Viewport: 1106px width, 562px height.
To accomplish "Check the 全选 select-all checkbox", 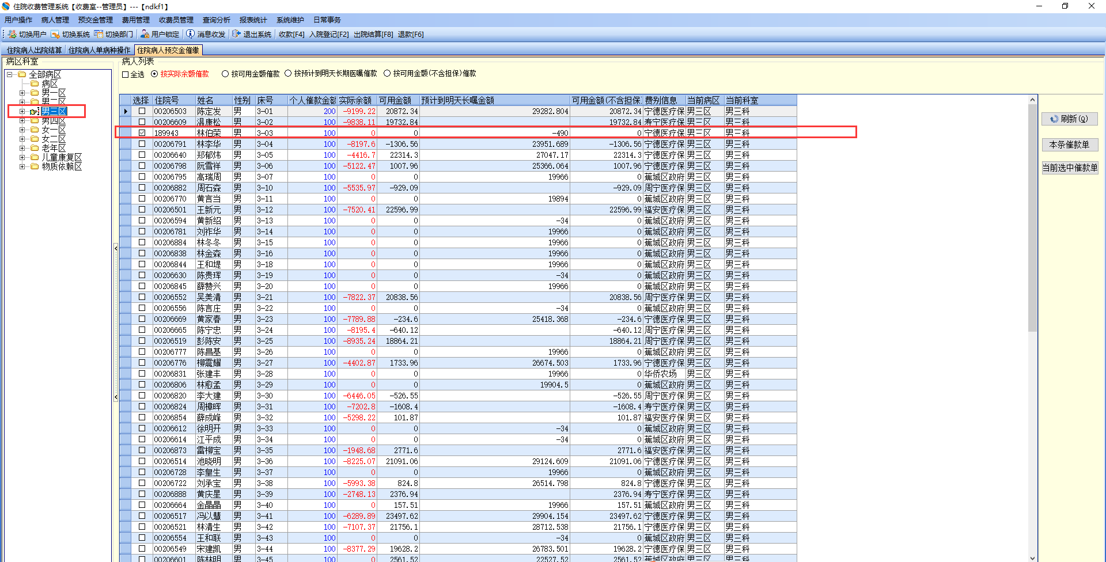I will click(x=126, y=74).
